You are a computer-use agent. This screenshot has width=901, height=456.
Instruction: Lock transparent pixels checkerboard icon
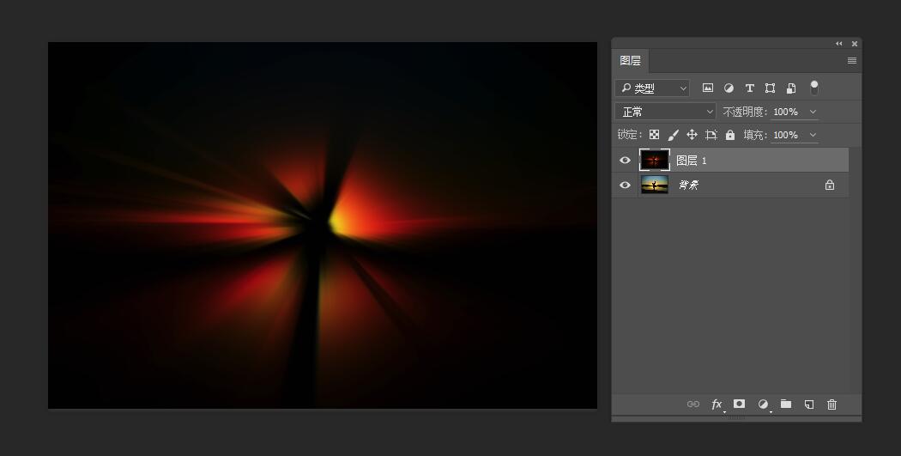(x=654, y=135)
